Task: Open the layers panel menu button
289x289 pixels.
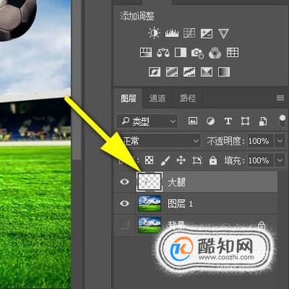Action: (x=280, y=98)
